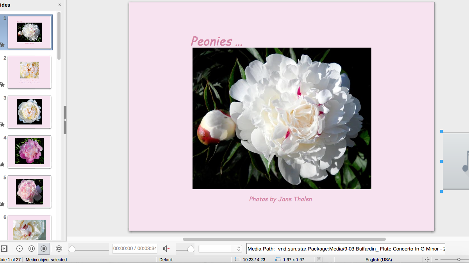Click 'Media object selected' status text

46,259
